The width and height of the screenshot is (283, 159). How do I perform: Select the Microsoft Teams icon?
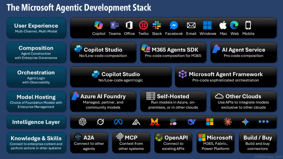pos(114,25)
